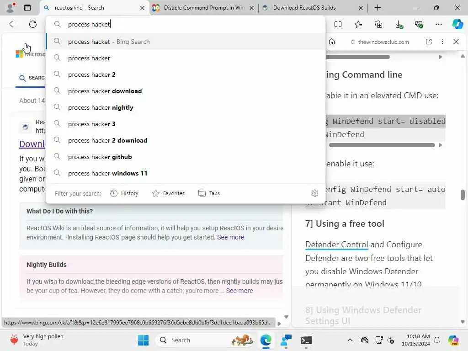The width and height of the screenshot is (468, 351).
Task: Open Downloads toolbar icon
Action: (399, 24)
